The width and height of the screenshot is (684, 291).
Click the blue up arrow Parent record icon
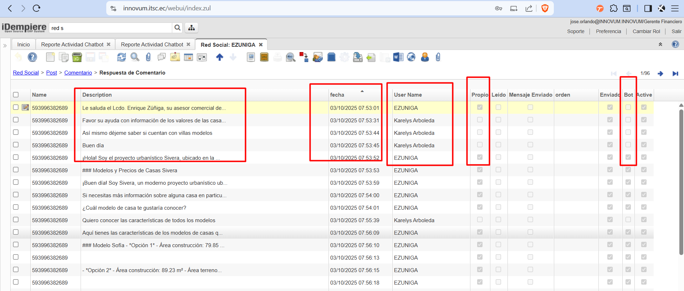tap(220, 57)
